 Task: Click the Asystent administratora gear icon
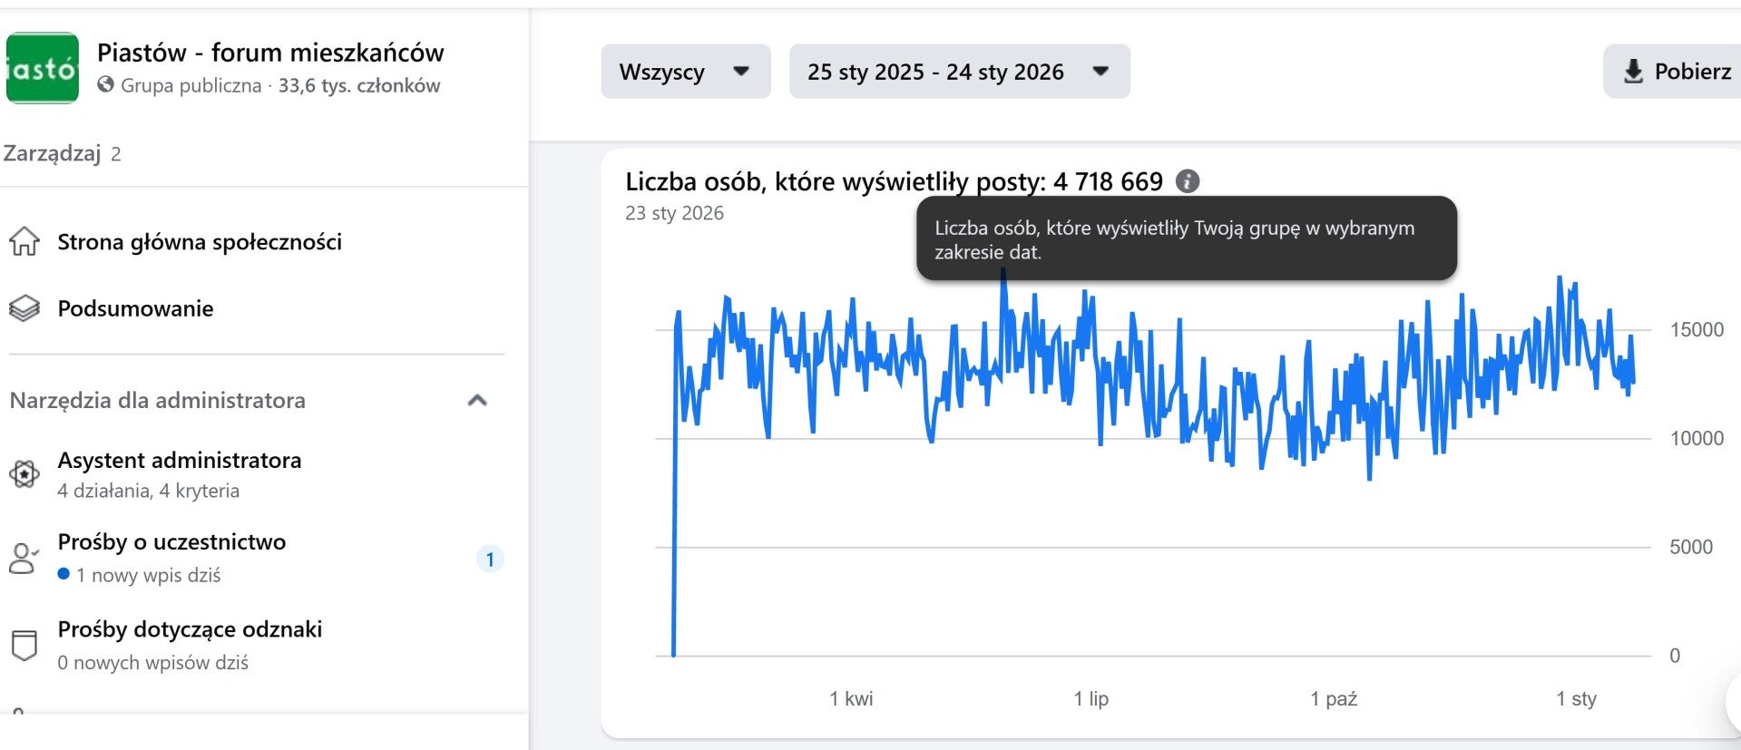pos(24,473)
